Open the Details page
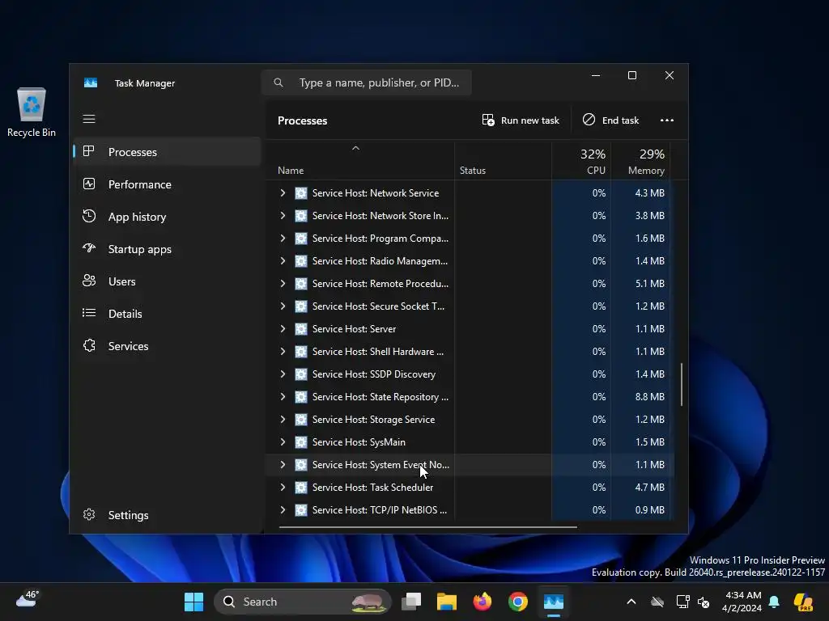This screenshot has height=621, width=829. [167, 314]
